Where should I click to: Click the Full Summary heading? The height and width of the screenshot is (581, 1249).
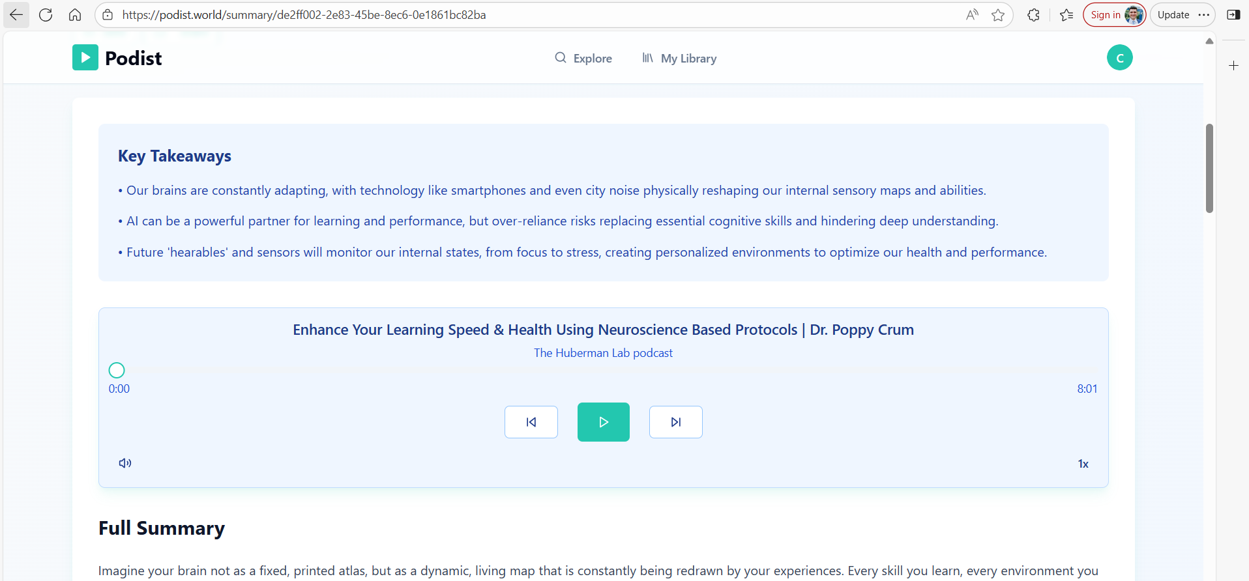pos(162,528)
